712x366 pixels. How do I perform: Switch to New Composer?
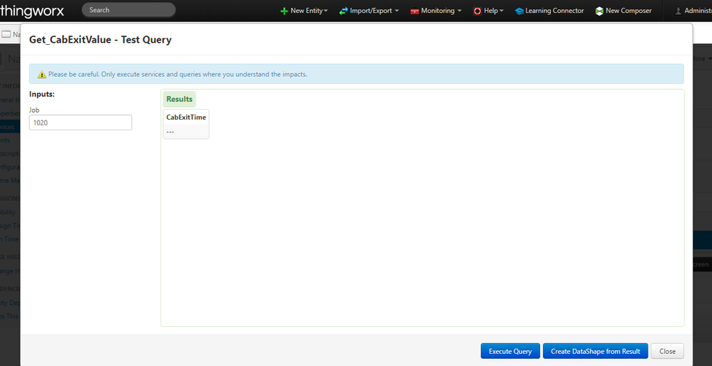click(x=624, y=11)
